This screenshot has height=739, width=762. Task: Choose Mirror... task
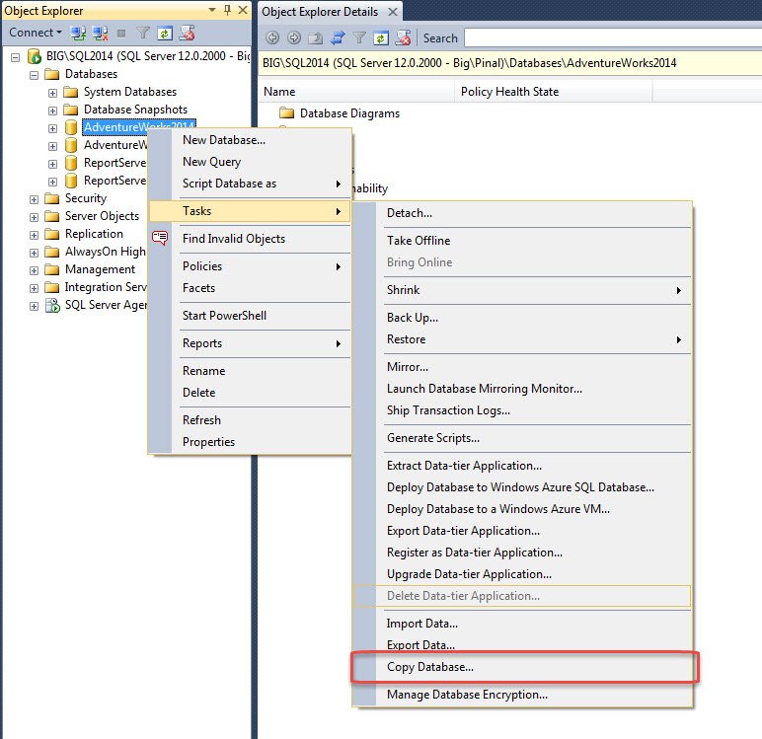[522, 367]
